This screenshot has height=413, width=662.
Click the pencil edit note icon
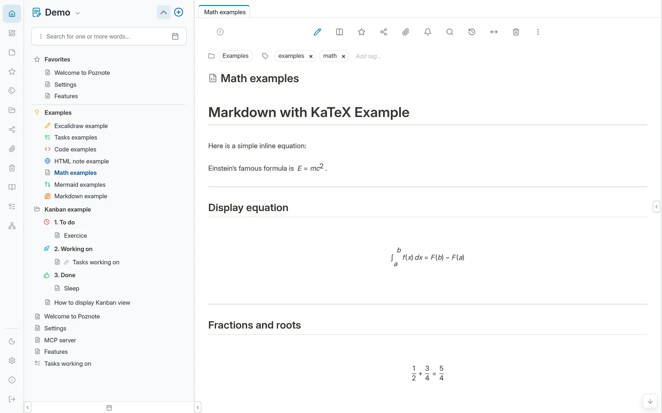(x=317, y=32)
